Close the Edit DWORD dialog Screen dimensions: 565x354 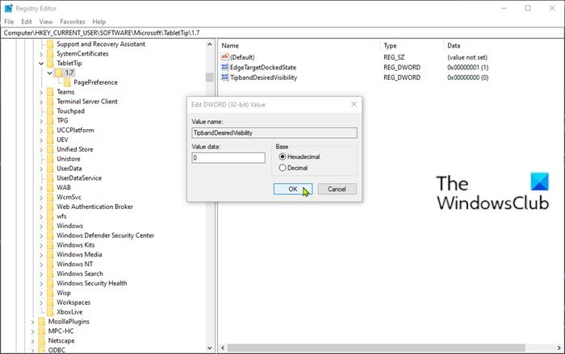pyautogui.click(x=354, y=105)
